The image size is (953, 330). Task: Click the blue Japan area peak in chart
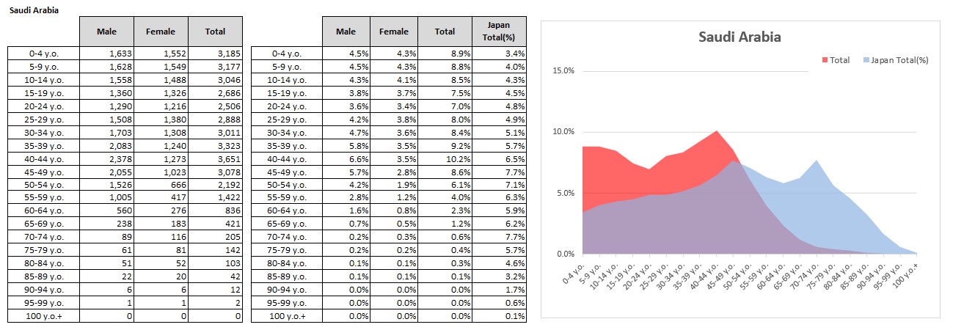pyautogui.click(x=817, y=163)
